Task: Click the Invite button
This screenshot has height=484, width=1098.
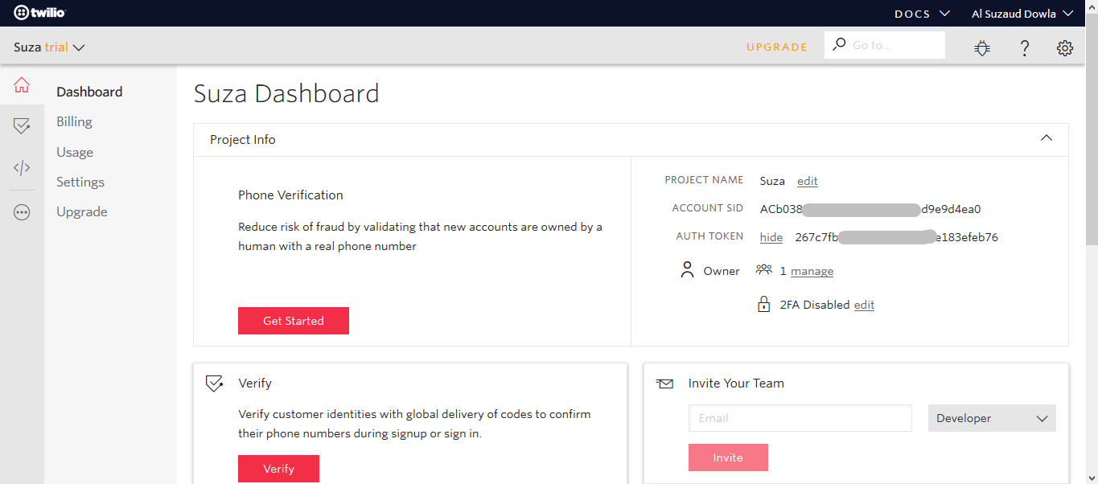Action: tap(728, 457)
